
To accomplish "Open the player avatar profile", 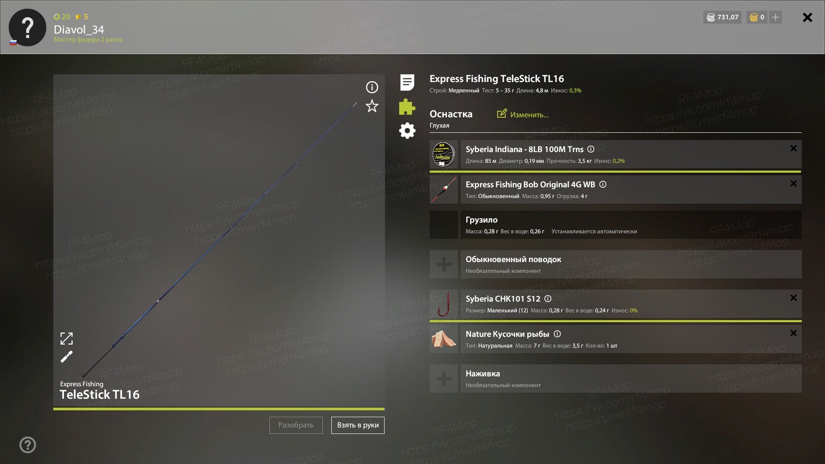I will click(x=27, y=27).
